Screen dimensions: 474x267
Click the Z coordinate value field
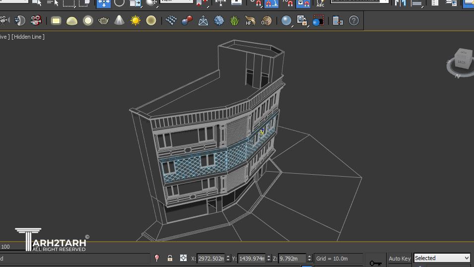click(292, 258)
